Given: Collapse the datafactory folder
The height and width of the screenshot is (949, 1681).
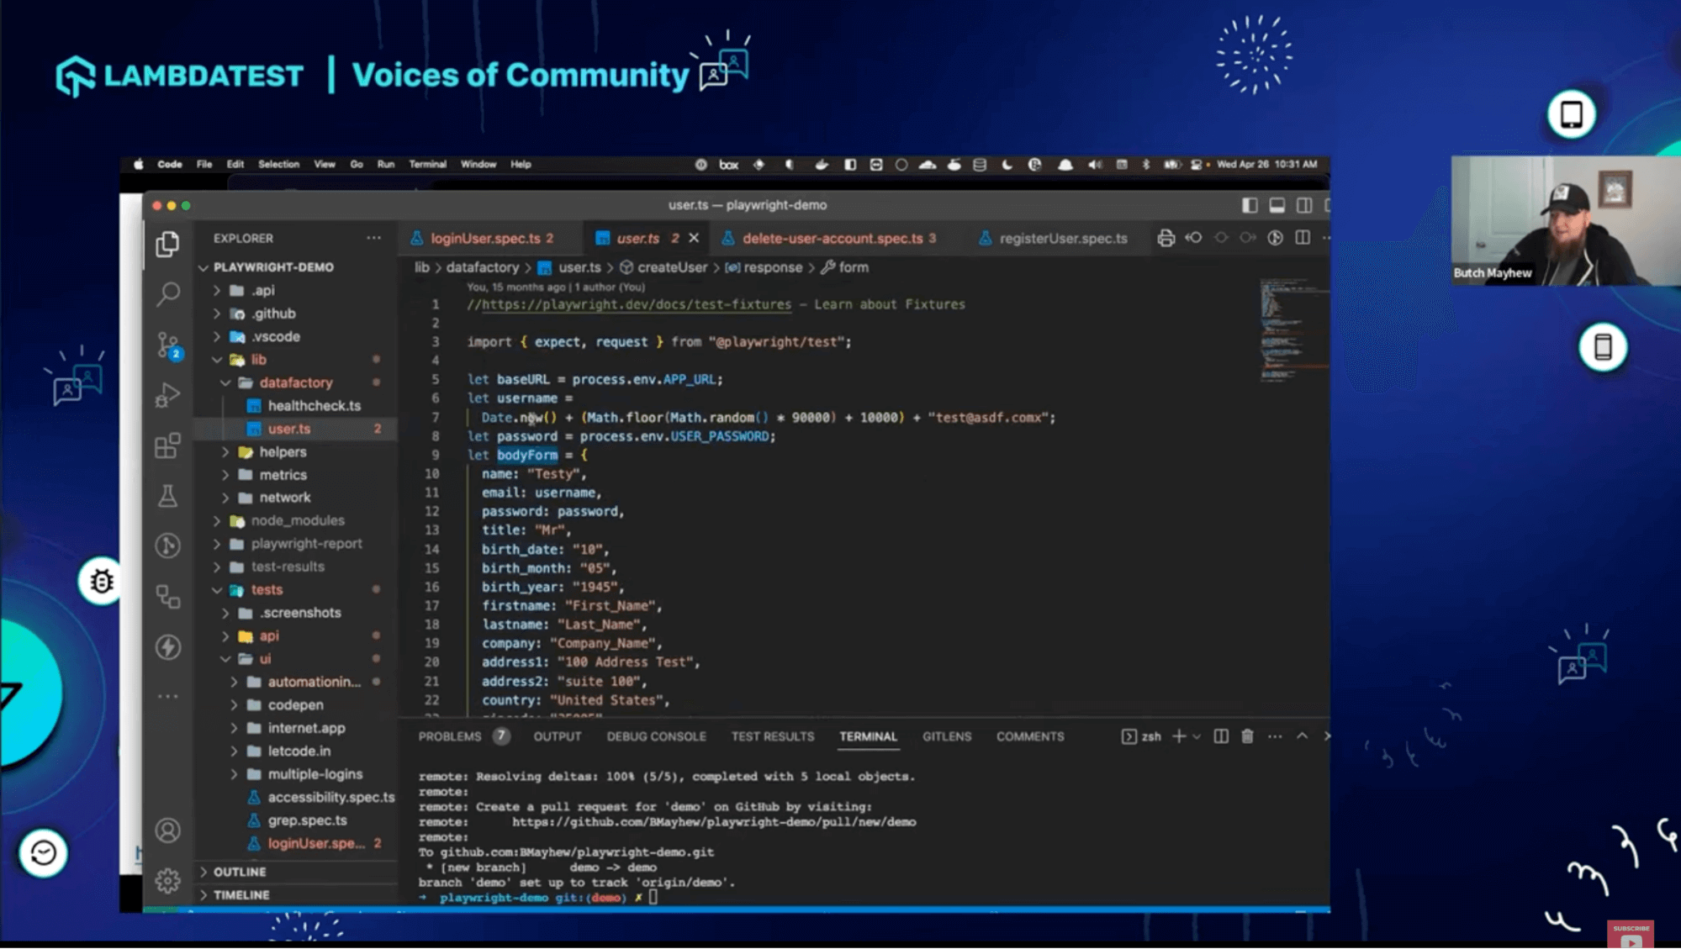Looking at the screenshot, I should 295,382.
